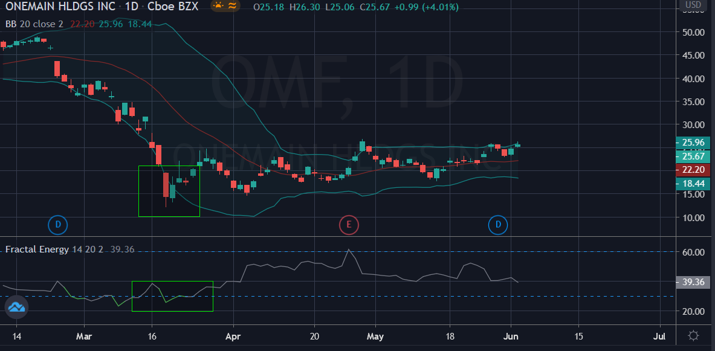Click the 39.36 value in Fractal Energy legend
The image size is (715, 351).
[122, 250]
